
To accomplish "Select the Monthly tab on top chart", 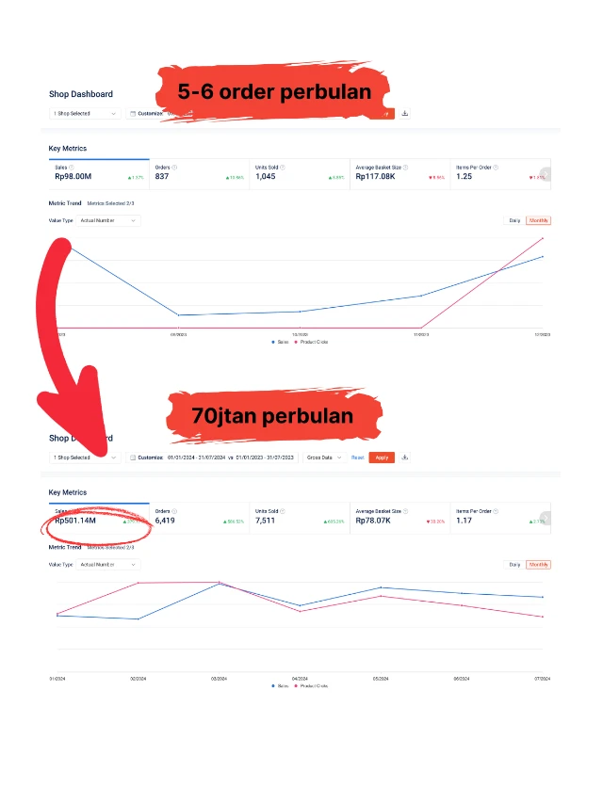I will coord(537,220).
